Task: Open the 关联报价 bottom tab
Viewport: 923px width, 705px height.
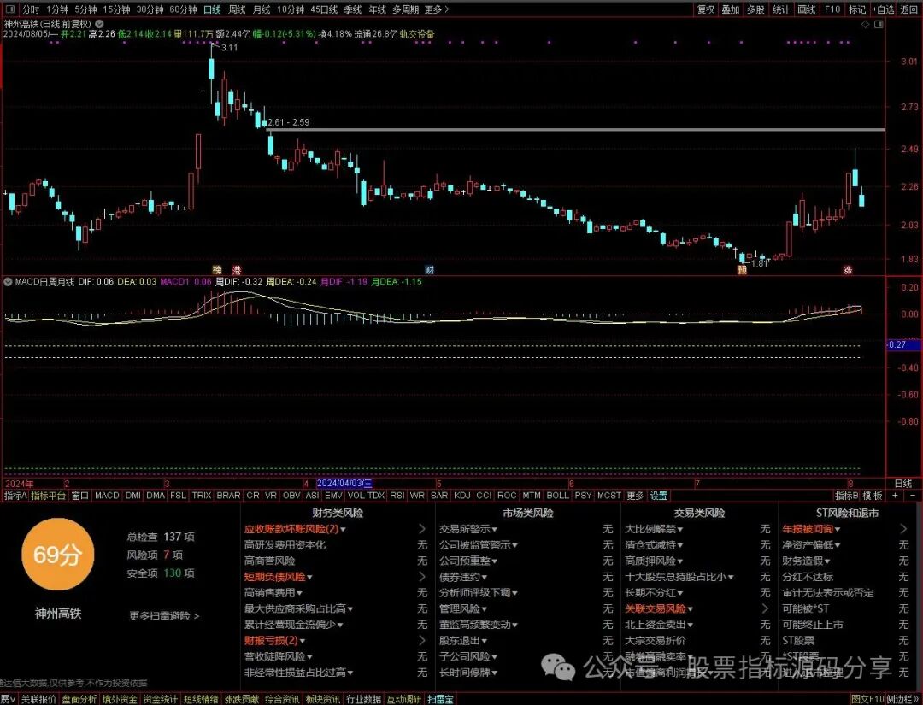Action: [x=38, y=699]
